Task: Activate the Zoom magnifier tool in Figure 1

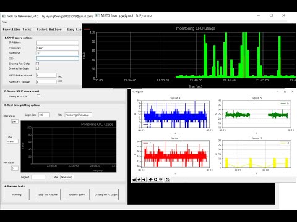Action: pyautogui.click(x=156, y=179)
